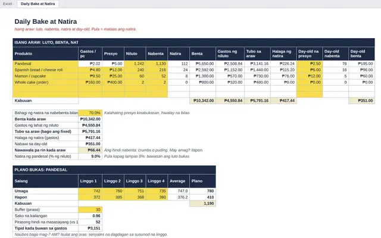
Task: Click the Nabenta column header
Action: tap(157, 54)
